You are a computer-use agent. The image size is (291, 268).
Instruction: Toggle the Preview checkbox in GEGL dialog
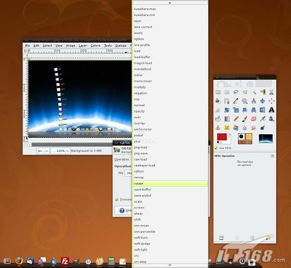(x=116, y=200)
